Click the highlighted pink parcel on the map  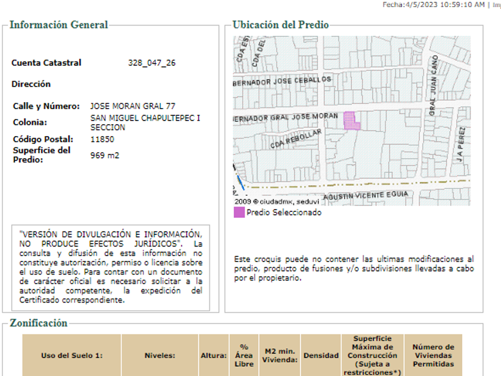pyautogui.click(x=351, y=121)
